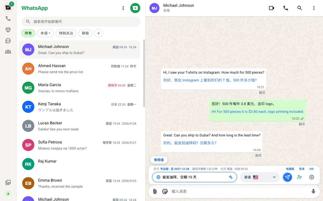323x201 pixels.
Task: Select the 所有 filter tab
Action: 28,33
